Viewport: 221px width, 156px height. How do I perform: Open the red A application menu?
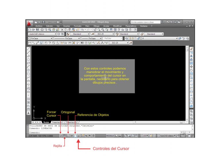pos(29,24)
